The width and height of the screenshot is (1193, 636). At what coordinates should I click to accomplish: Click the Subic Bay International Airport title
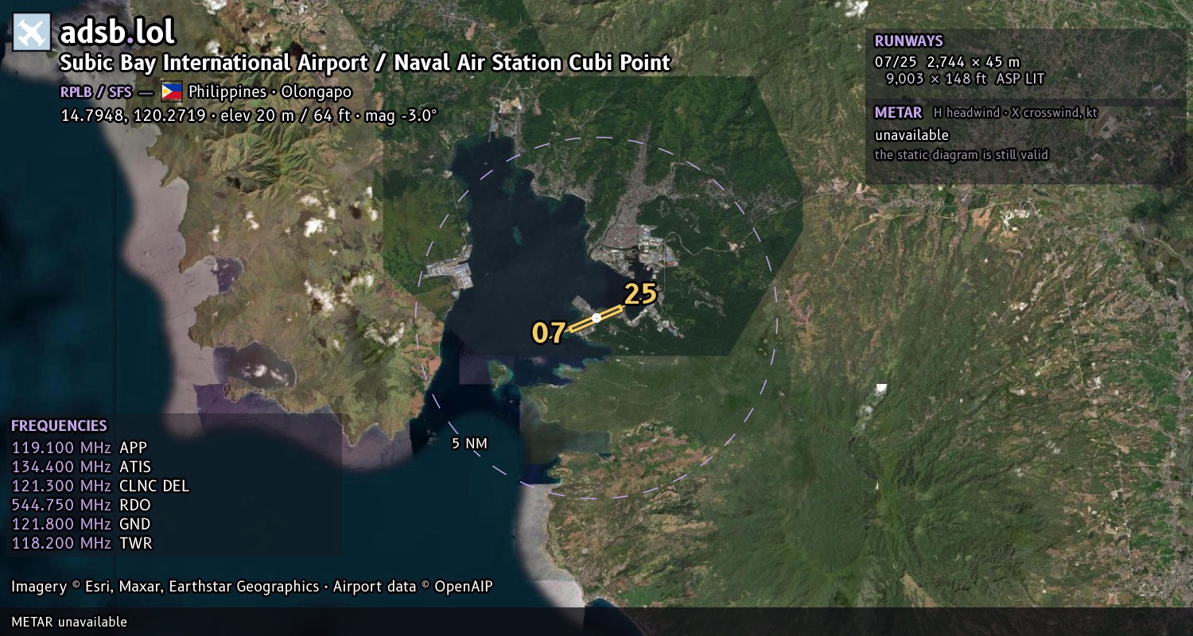point(365,63)
